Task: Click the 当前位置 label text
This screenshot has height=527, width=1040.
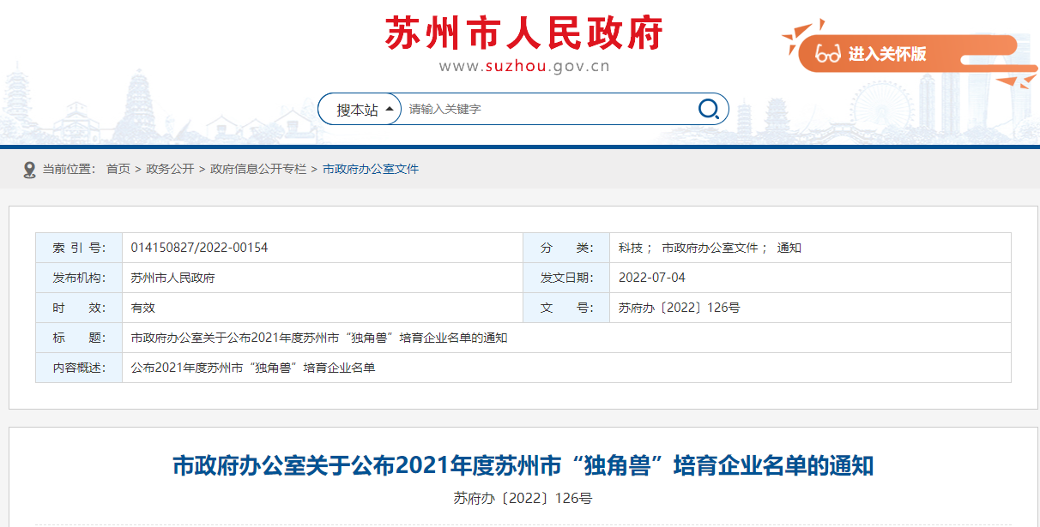Action: (70, 170)
